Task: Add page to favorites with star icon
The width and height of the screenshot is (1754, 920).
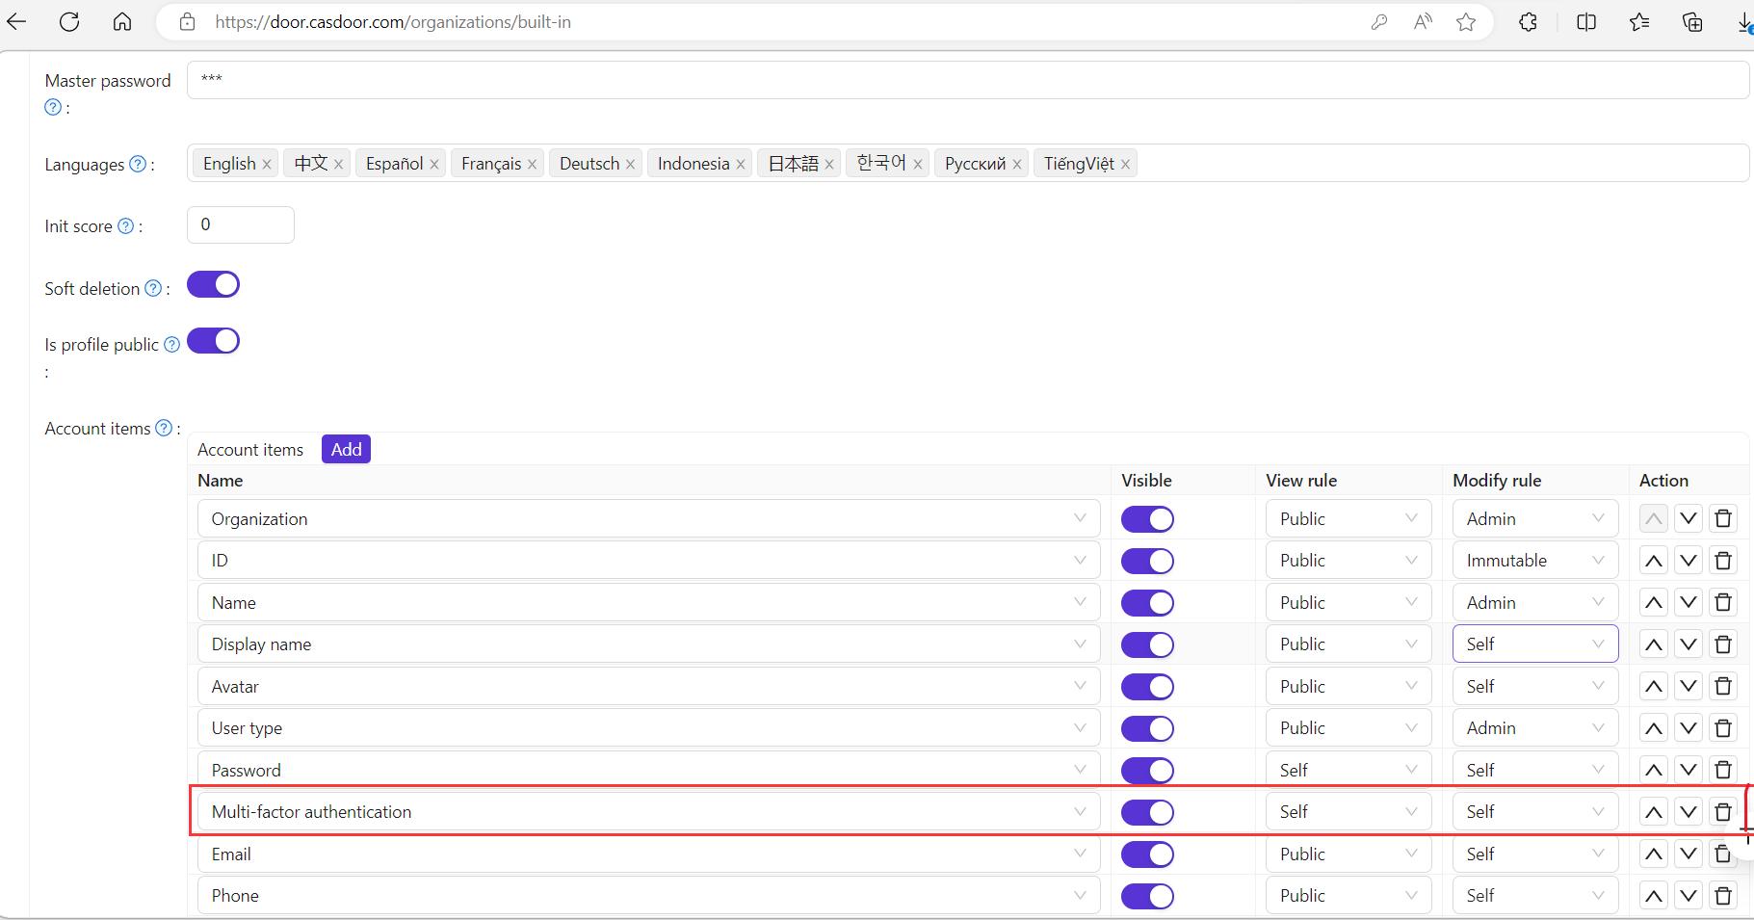Action: tap(1465, 22)
